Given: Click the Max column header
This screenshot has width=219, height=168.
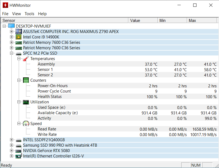Looking at the screenshot, I should pos(202,21).
